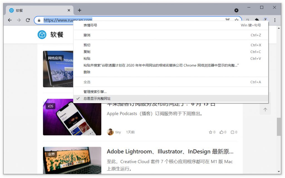Reload the page with the refresh icon
The width and height of the screenshot is (285, 178).
click(28, 20)
